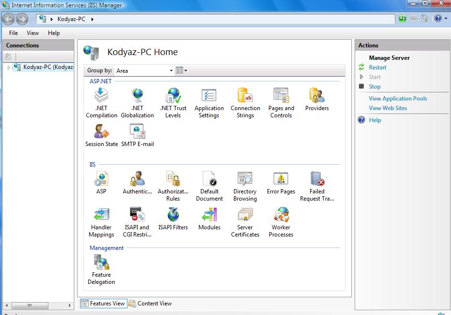451x315 pixels.
Task: Click the Forward navigation arrow
Action: (22, 19)
